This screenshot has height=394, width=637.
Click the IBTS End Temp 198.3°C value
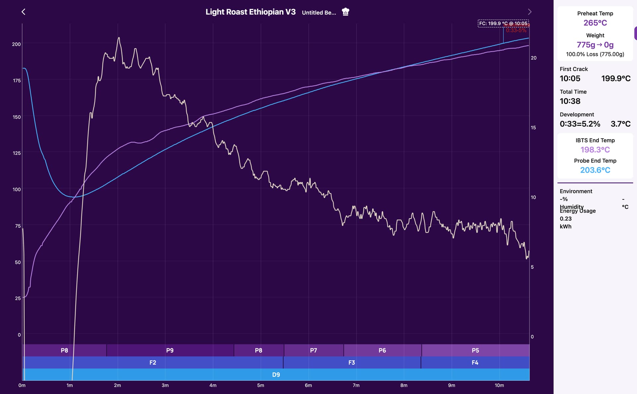(x=595, y=150)
